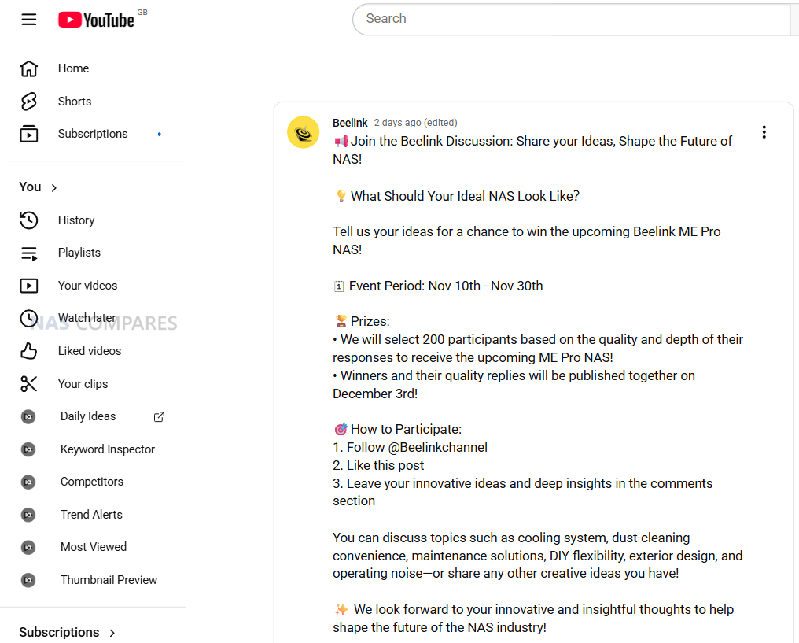Open the Liked videos thumbs-up icon
The height and width of the screenshot is (643, 799).
coord(29,351)
